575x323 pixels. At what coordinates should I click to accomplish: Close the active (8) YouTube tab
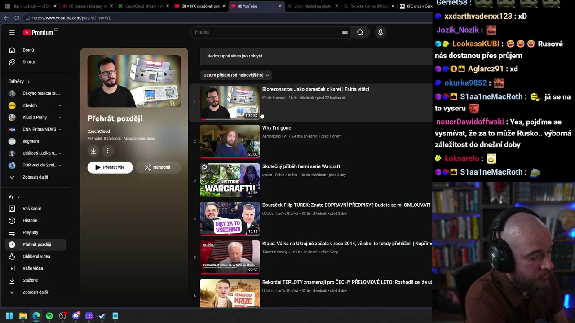point(280,6)
